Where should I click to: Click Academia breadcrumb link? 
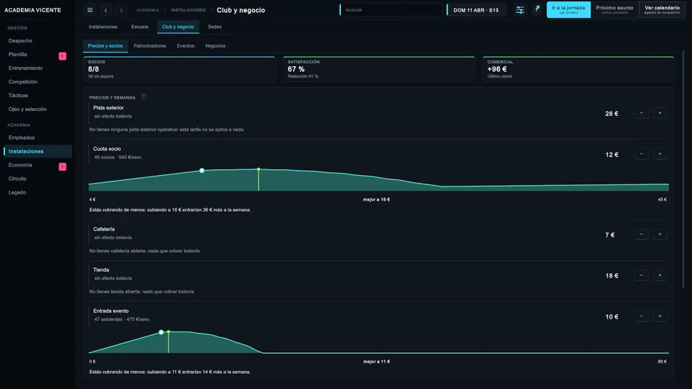(x=147, y=10)
